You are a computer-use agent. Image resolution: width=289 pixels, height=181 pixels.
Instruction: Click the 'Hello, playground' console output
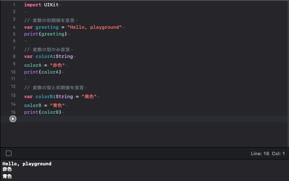[x=27, y=164]
